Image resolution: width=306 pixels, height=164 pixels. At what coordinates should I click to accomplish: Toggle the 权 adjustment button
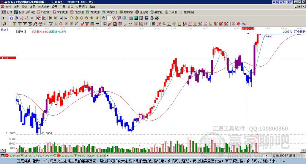[39, 18]
